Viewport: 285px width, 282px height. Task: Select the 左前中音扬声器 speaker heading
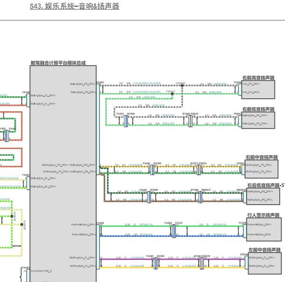point(265,250)
